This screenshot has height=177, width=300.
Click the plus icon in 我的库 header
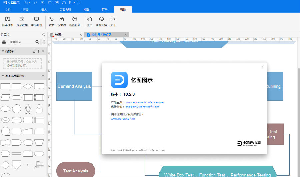38,51
